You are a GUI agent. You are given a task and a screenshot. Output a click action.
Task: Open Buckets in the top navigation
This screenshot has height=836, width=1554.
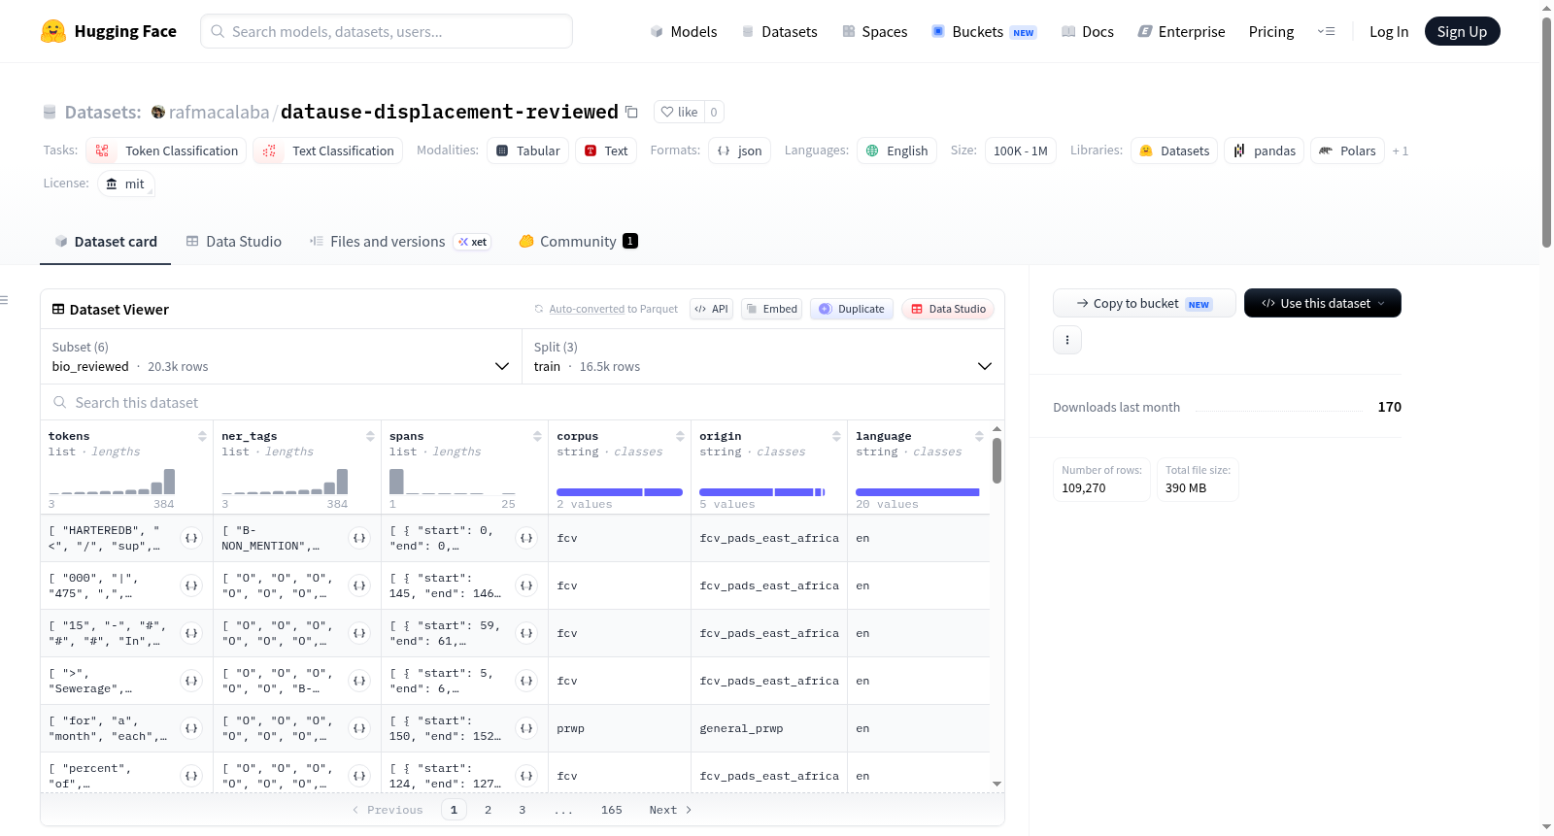point(984,32)
